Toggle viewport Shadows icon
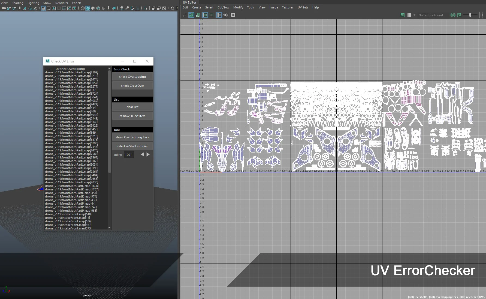 click(114, 8)
